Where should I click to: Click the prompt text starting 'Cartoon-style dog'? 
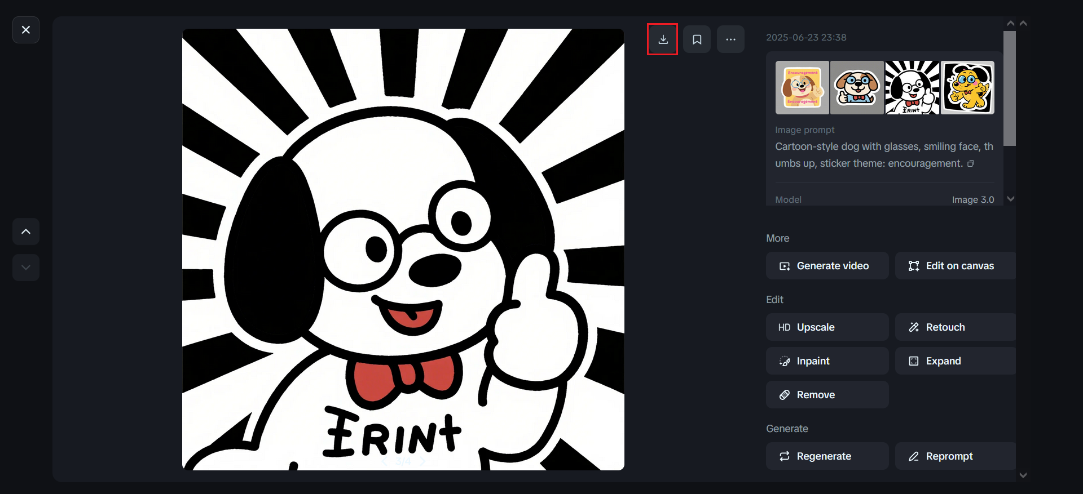pos(884,155)
